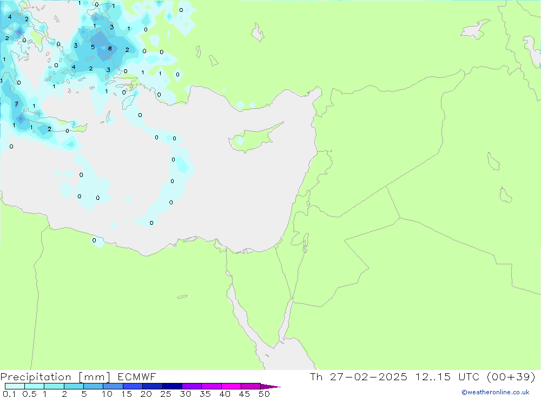Click the 'ECMWF' model label

137,377
